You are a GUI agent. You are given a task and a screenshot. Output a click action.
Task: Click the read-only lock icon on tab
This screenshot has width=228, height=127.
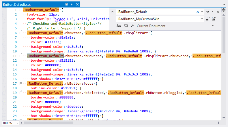[67, 4]
